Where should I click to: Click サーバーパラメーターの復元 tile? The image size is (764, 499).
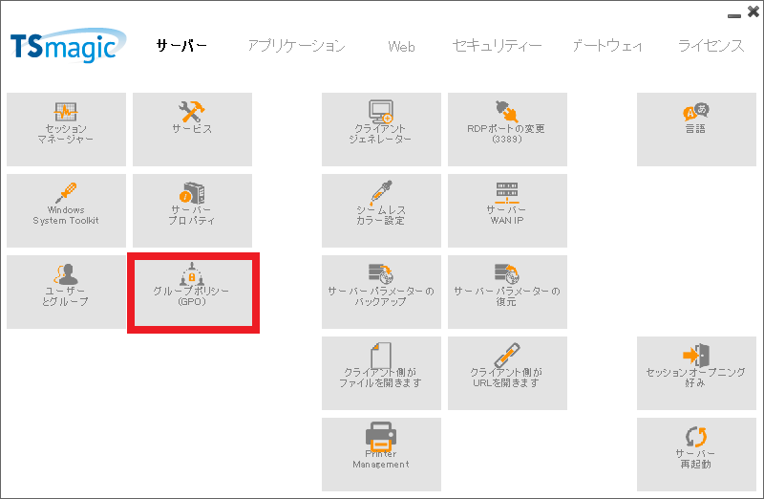click(507, 292)
